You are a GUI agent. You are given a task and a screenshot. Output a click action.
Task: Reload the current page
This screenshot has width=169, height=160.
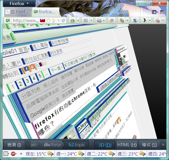point(63,21)
